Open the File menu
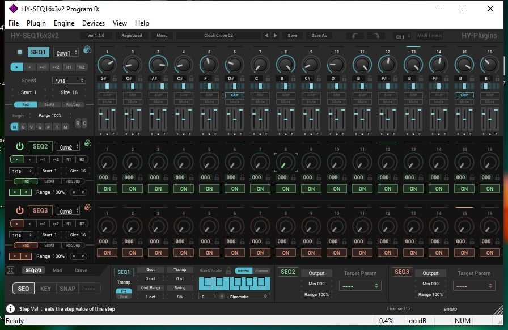Screen dimensions: 508x330 pos(14,23)
